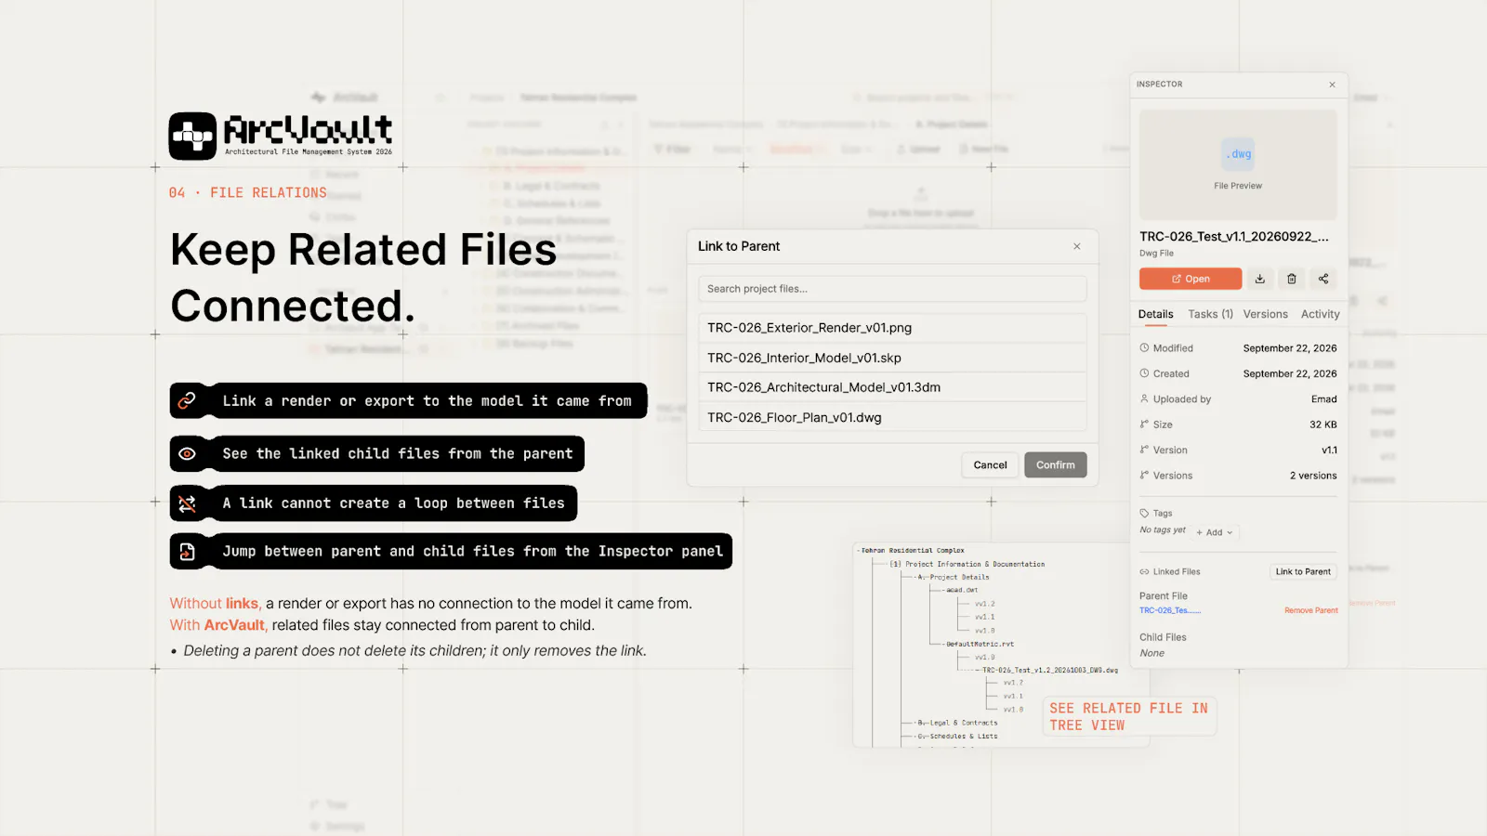
Task: Open the '+ Add' tag dropdown
Action: (x=1215, y=532)
